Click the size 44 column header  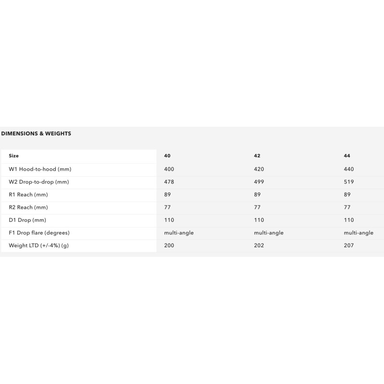tap(347, 156)
